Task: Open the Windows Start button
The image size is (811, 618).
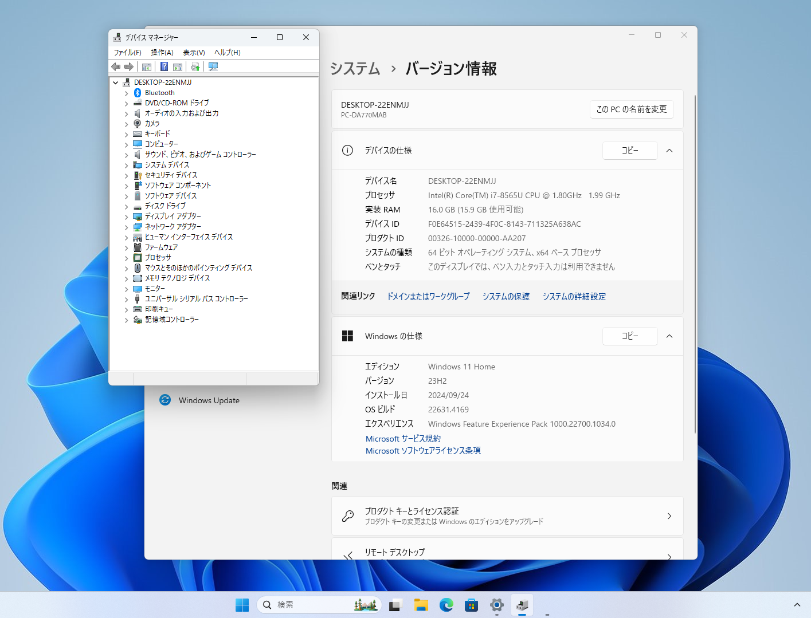Action: 242,605
